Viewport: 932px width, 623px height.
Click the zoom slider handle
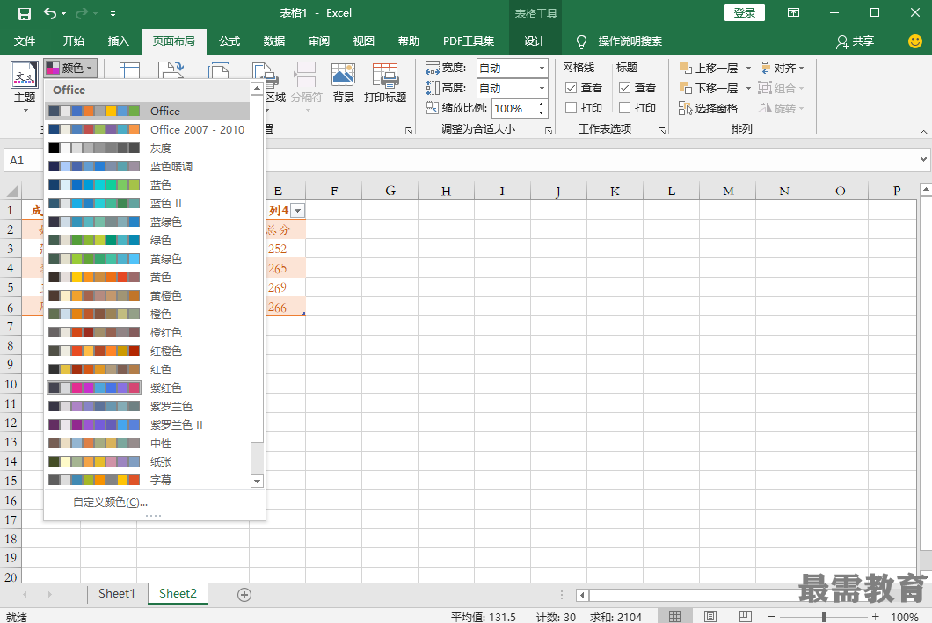tap(824, 617)
